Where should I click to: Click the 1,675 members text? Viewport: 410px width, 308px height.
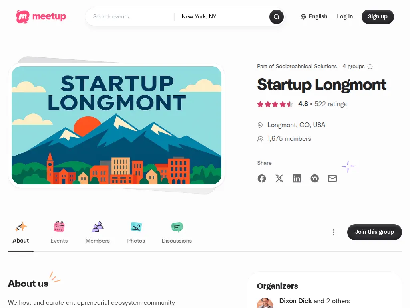289,138
